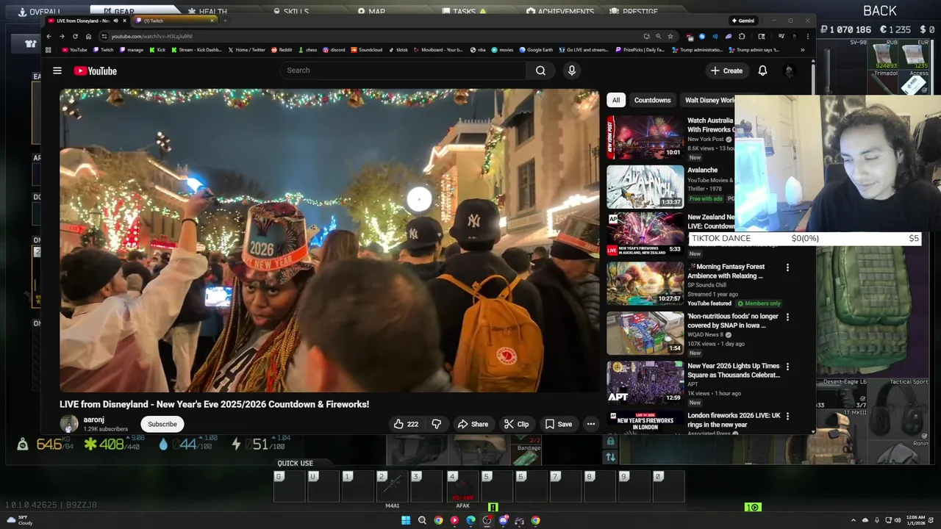Open the more actions ellipsis under video

pos(591,424)
